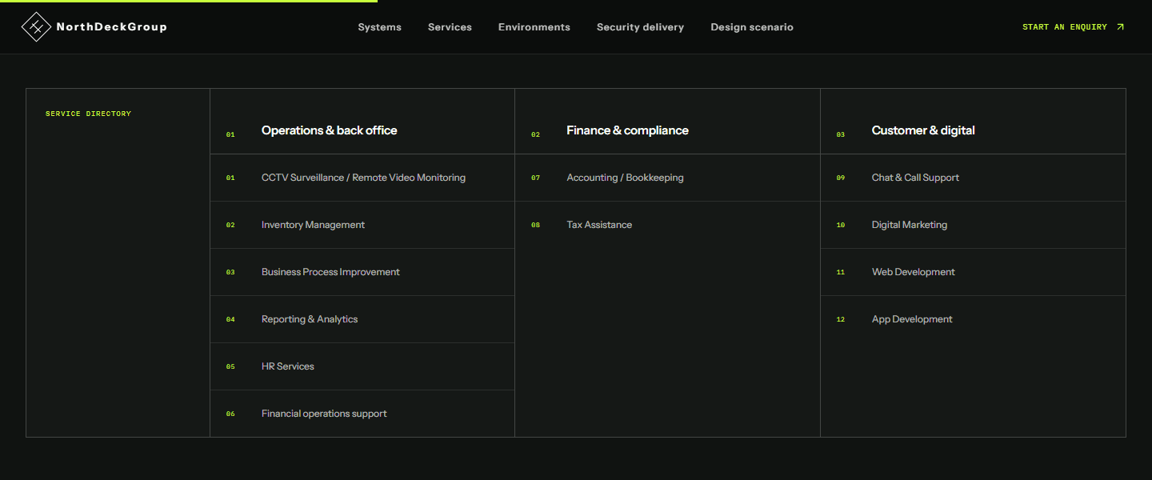Click the NorthDeckGroup diamond logo icon
Screen dimensions: 1152x480
(x=35, y=27)
